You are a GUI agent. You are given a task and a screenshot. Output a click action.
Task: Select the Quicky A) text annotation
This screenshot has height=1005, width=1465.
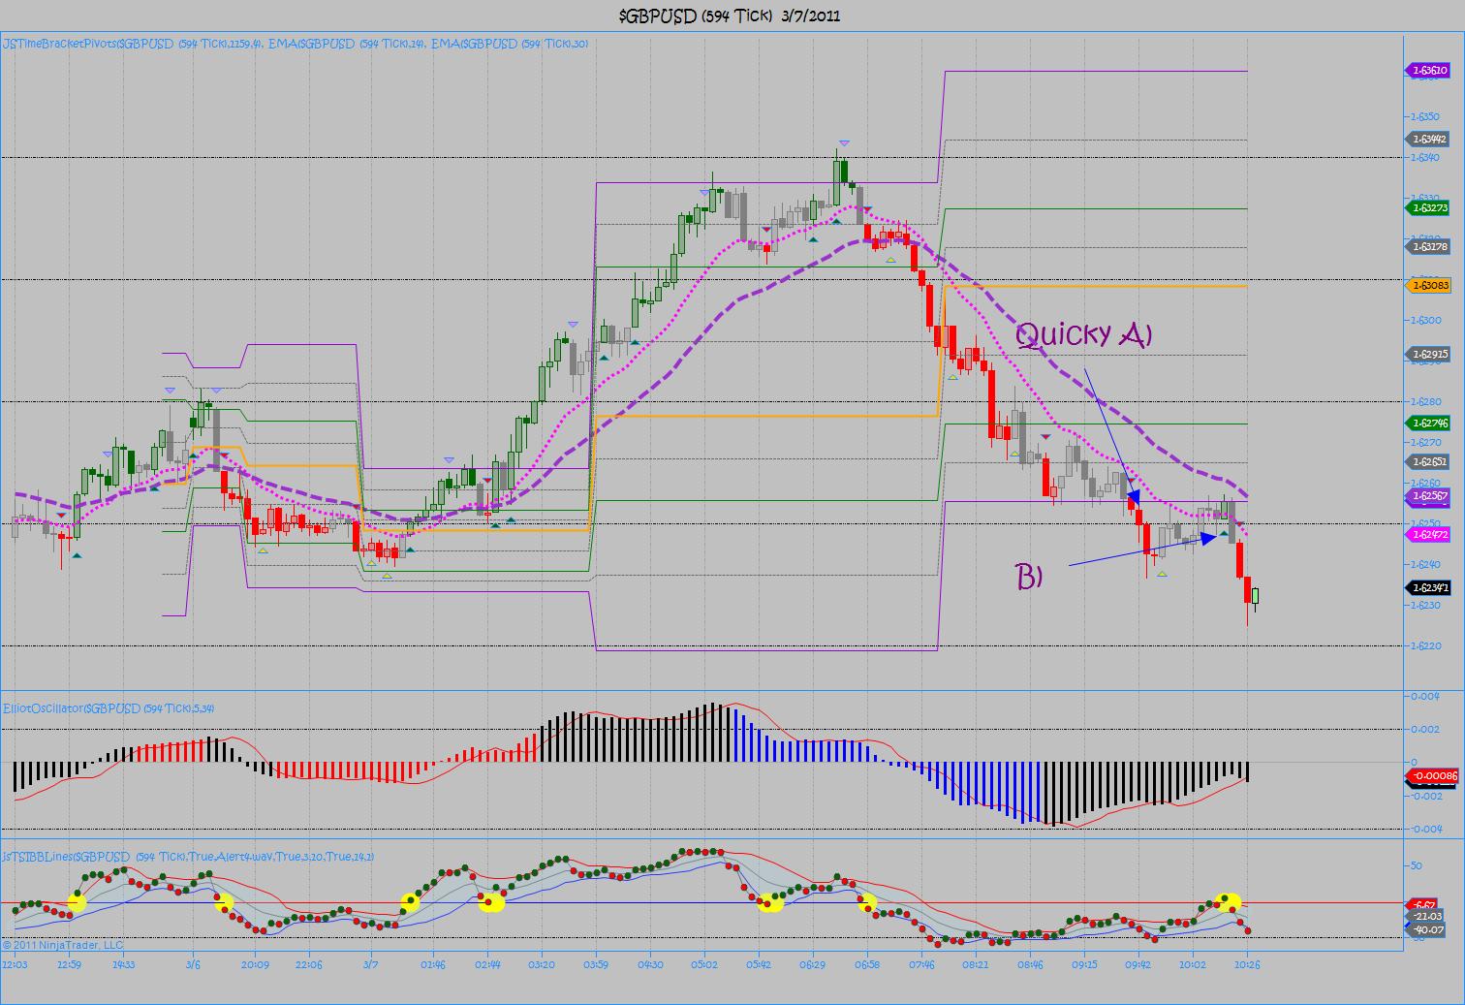(x=1084, y=334)
